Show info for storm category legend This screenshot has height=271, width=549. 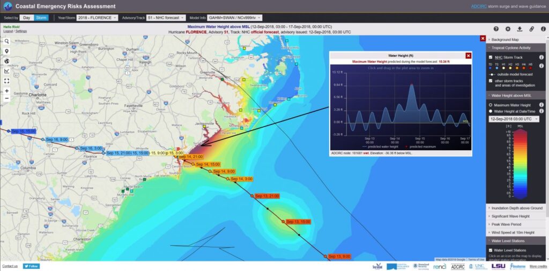(x=541, y=66)
